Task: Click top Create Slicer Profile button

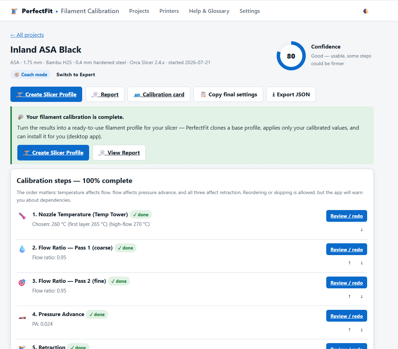Action: [46, 94]
